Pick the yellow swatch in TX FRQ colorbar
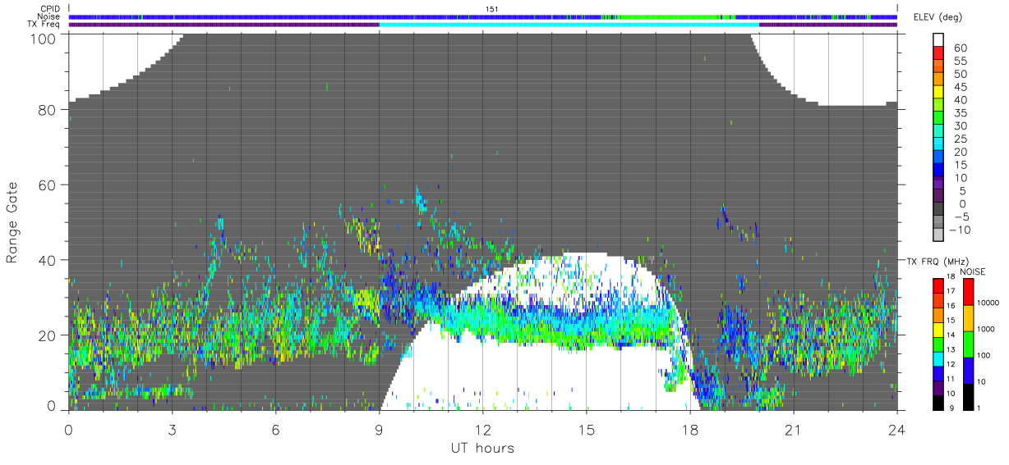The width and height of the screenshot is (1009, 465). point(939,330)
